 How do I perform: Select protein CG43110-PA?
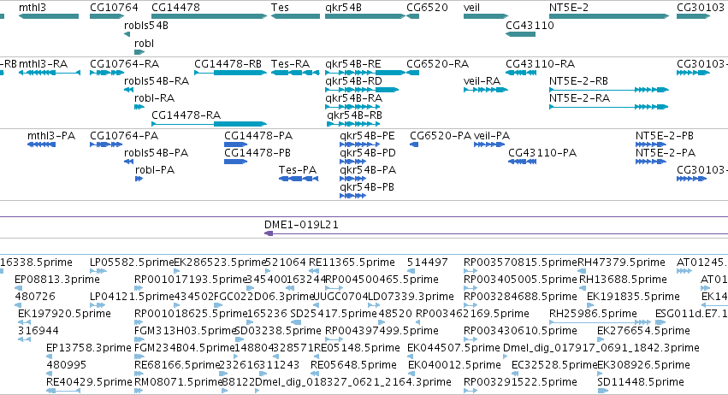523,162
